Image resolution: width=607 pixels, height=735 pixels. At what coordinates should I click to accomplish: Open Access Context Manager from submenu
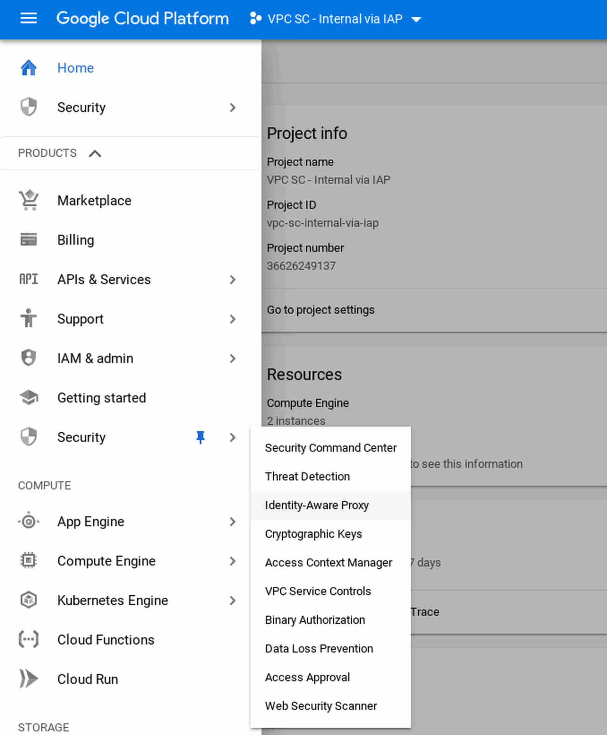tap(330, 563)
